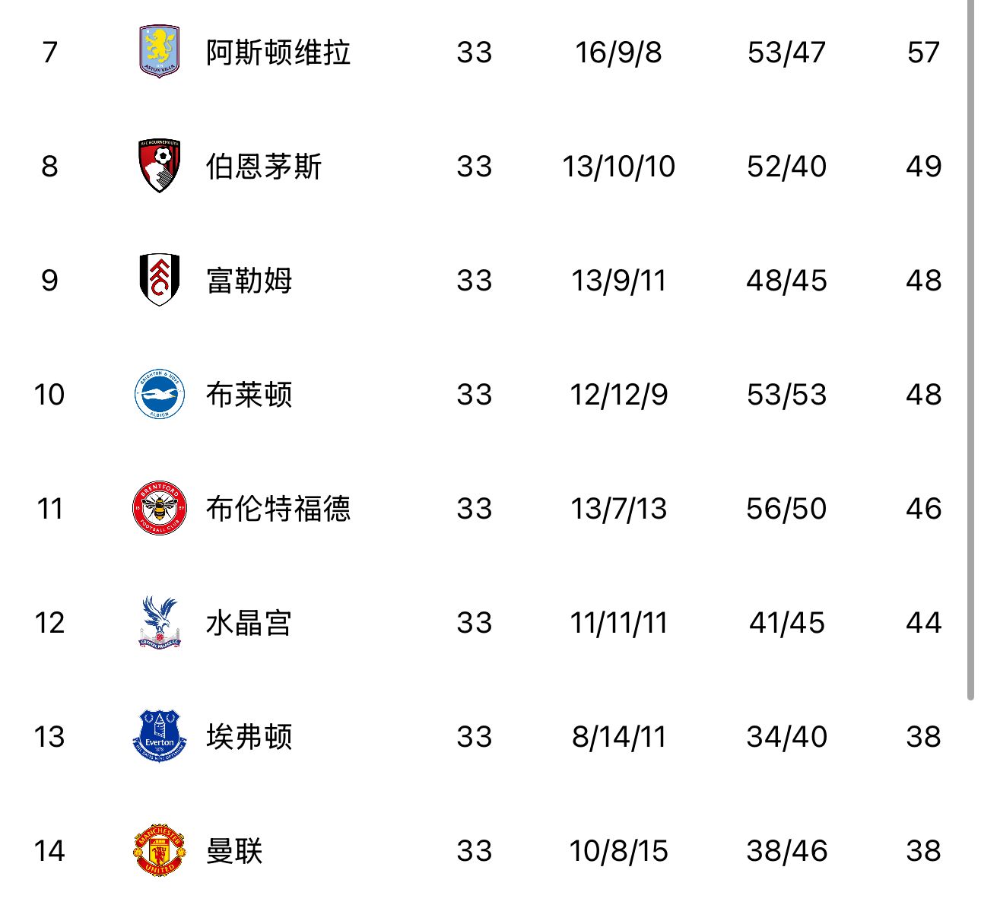Open team page for 阿斯顿维拉
Image resolution: width=981 pixels, height=905 pixels.
pos(278,52)
